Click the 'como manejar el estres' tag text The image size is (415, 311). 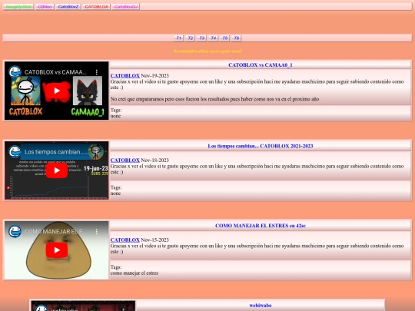click(134, 273)
